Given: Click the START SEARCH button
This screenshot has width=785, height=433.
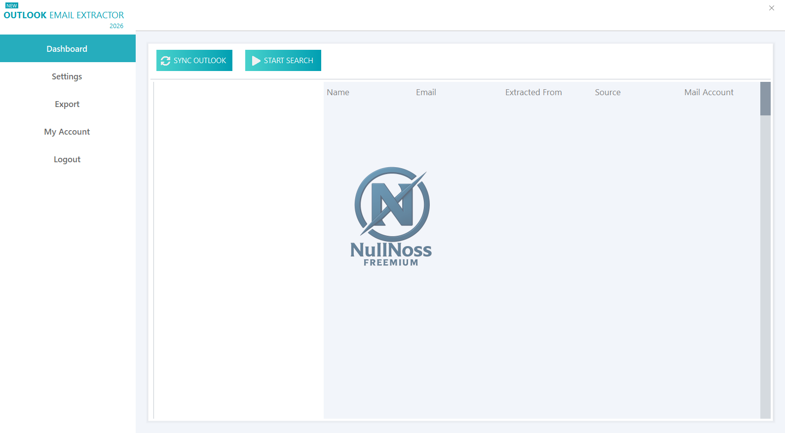Looking at the screenshot, I should point(283,60).
